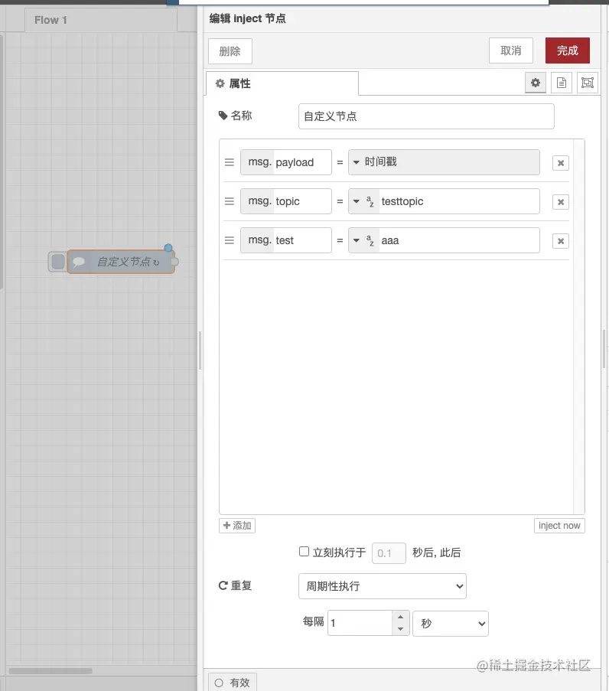Edit the testtopic value field
The height and width of the screenshot is (691, 609).
point(459,201)
